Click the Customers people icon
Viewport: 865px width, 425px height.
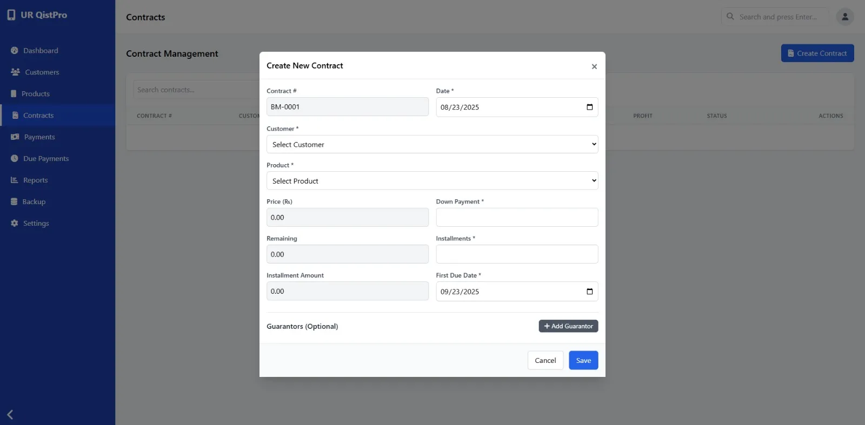coord(15,72)
